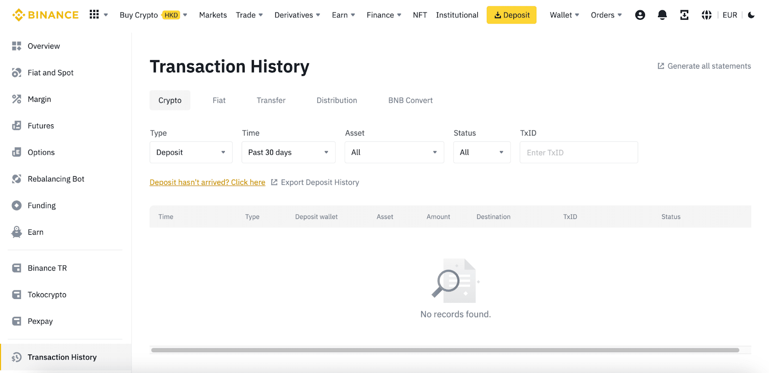The image size is (769, 373).
Task: Click 'Deposit hasn't arrived? Click here' link
Action: [x=207, y=182]
